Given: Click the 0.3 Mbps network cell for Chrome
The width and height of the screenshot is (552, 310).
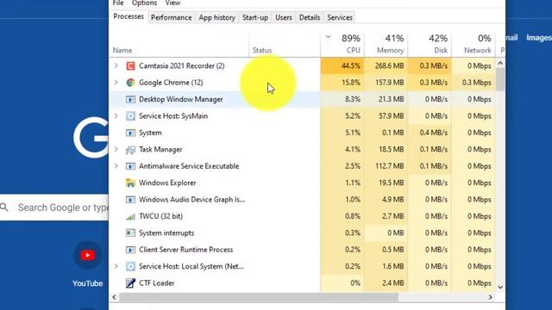Looking at the screenshot, I should 474,83.
